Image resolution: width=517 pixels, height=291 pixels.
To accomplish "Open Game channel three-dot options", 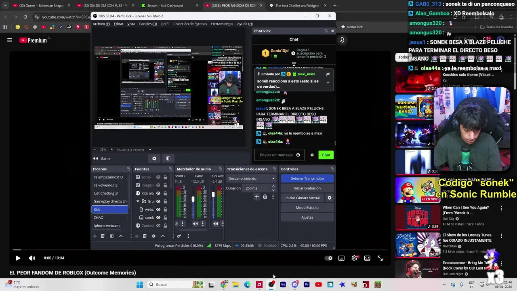I will 202,224.
